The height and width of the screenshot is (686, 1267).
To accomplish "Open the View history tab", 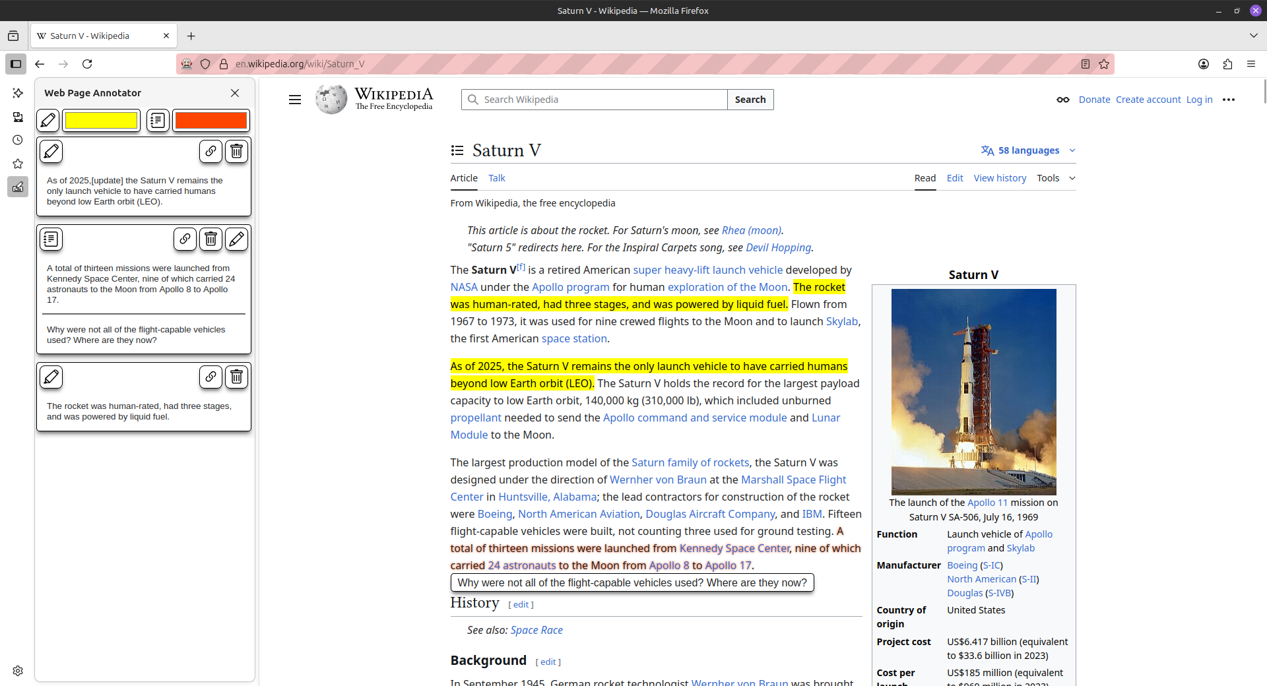I will pos(999,178).
